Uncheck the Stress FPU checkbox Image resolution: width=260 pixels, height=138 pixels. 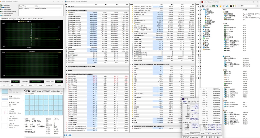[x=3, y=7]
